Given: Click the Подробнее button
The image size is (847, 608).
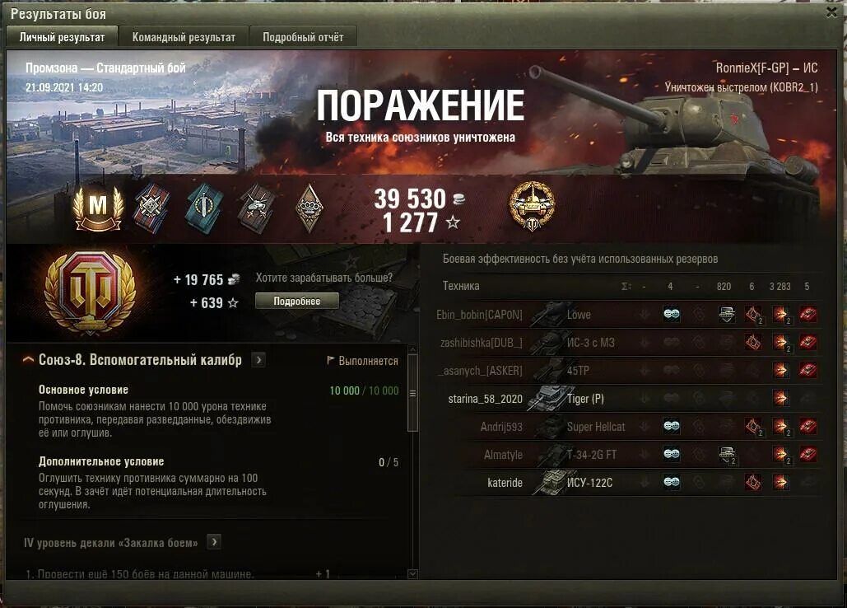Looking at the screenshot, I should [x=297, y=301].
